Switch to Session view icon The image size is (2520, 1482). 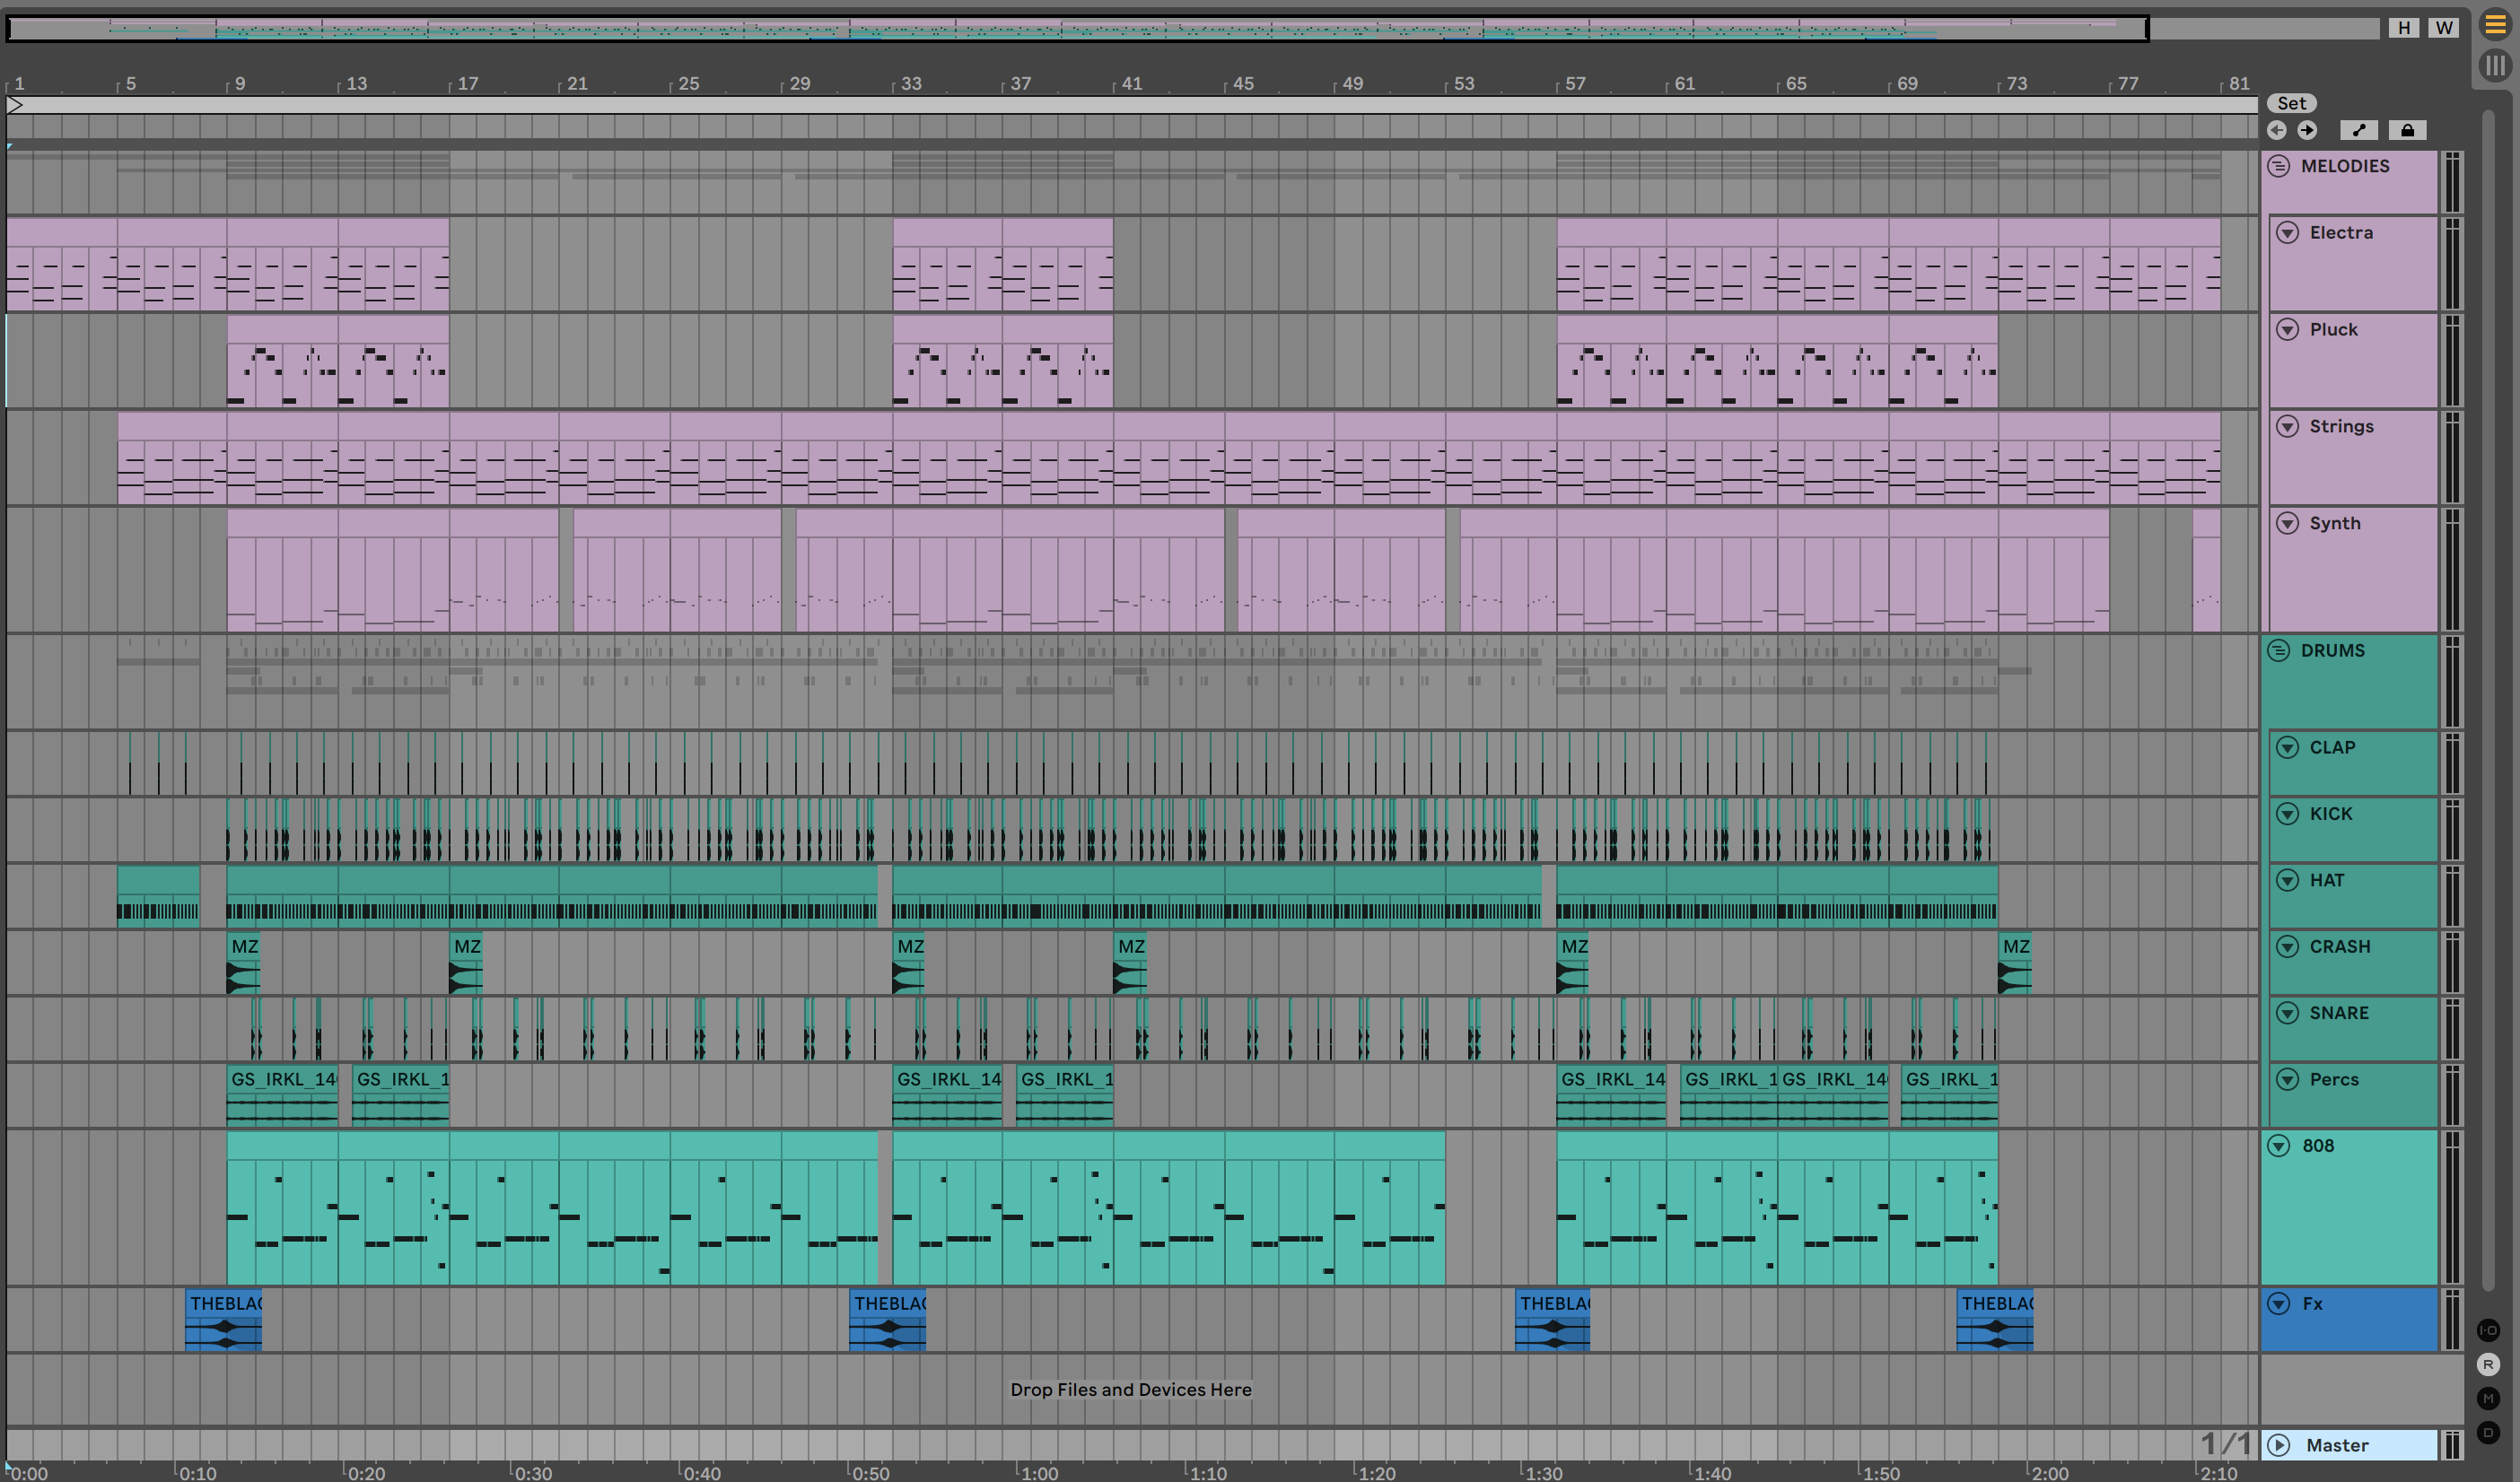[2494, 66]
